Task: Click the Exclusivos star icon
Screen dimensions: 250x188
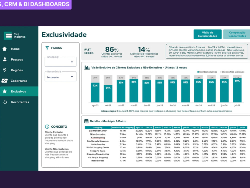Action: click(x=4, y=91)
